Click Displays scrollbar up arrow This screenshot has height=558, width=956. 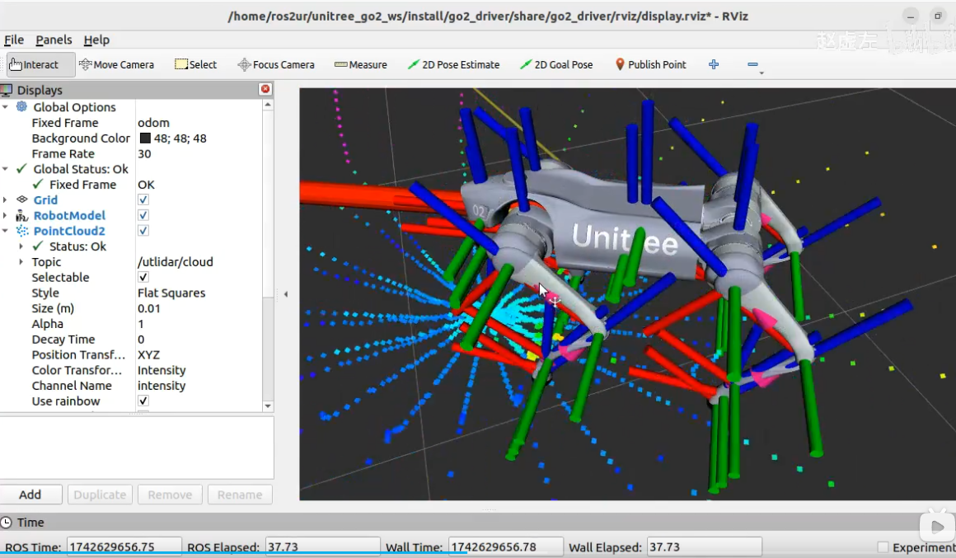click(x=268, y=105)
